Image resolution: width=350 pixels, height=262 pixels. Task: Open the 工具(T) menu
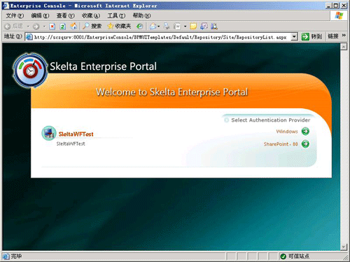pyautogui.click(x=116, y=15)
